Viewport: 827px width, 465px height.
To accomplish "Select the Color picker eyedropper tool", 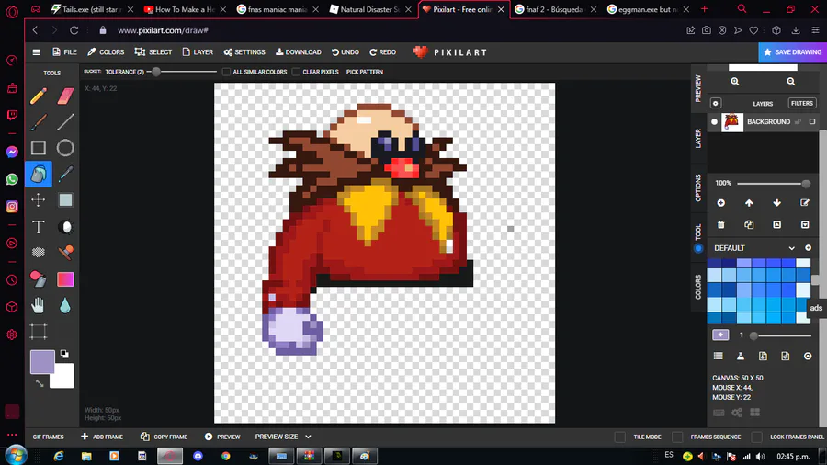I will tap(65, 174).
